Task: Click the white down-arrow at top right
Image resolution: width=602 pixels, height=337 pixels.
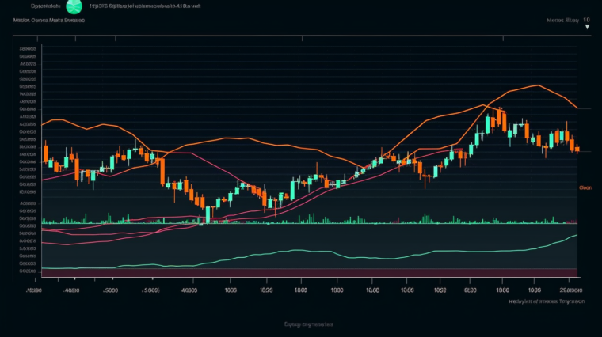Action: tap(587, 27)
